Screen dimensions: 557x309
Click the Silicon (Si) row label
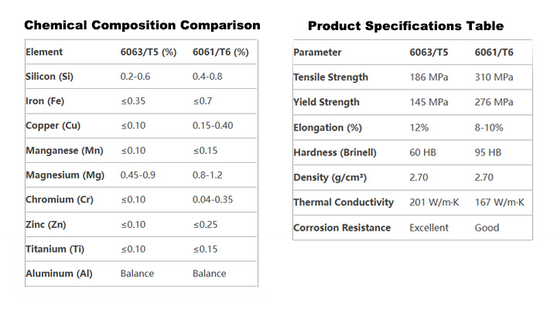point(54,76)
